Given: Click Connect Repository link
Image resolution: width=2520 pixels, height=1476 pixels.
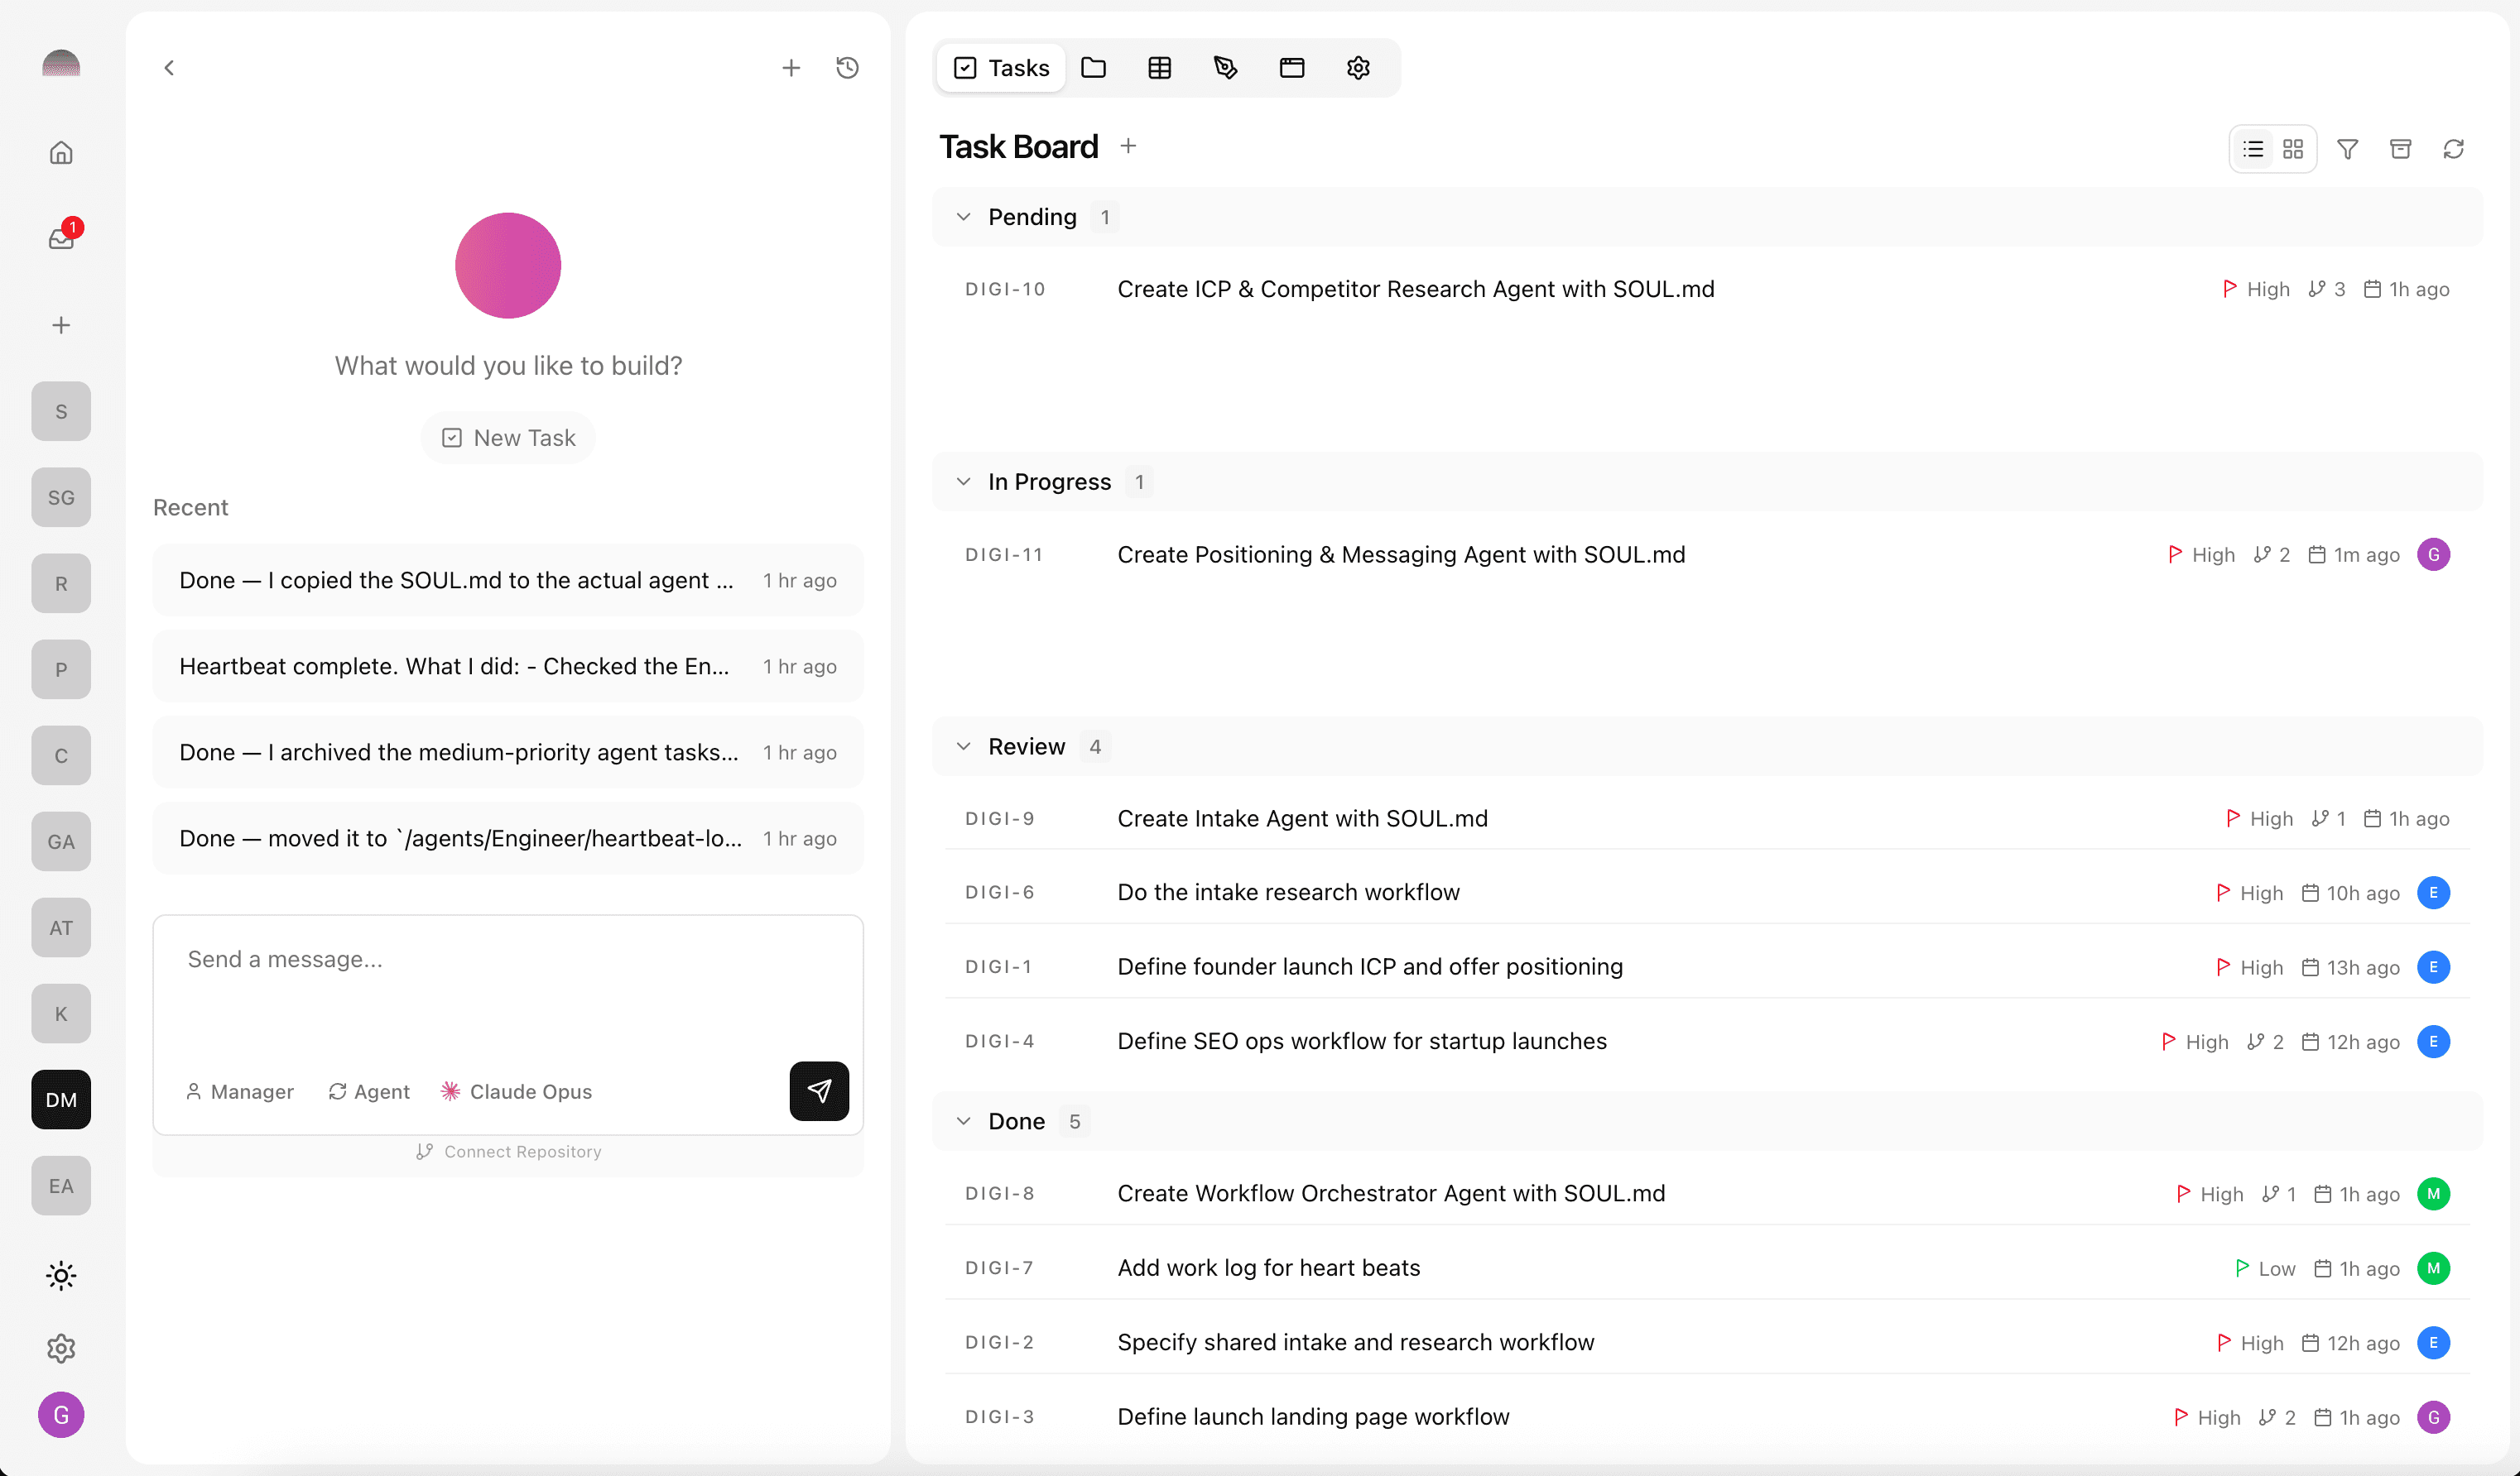Looking at the screenshot, I should pyautogui.click(x=508, y=1150).
